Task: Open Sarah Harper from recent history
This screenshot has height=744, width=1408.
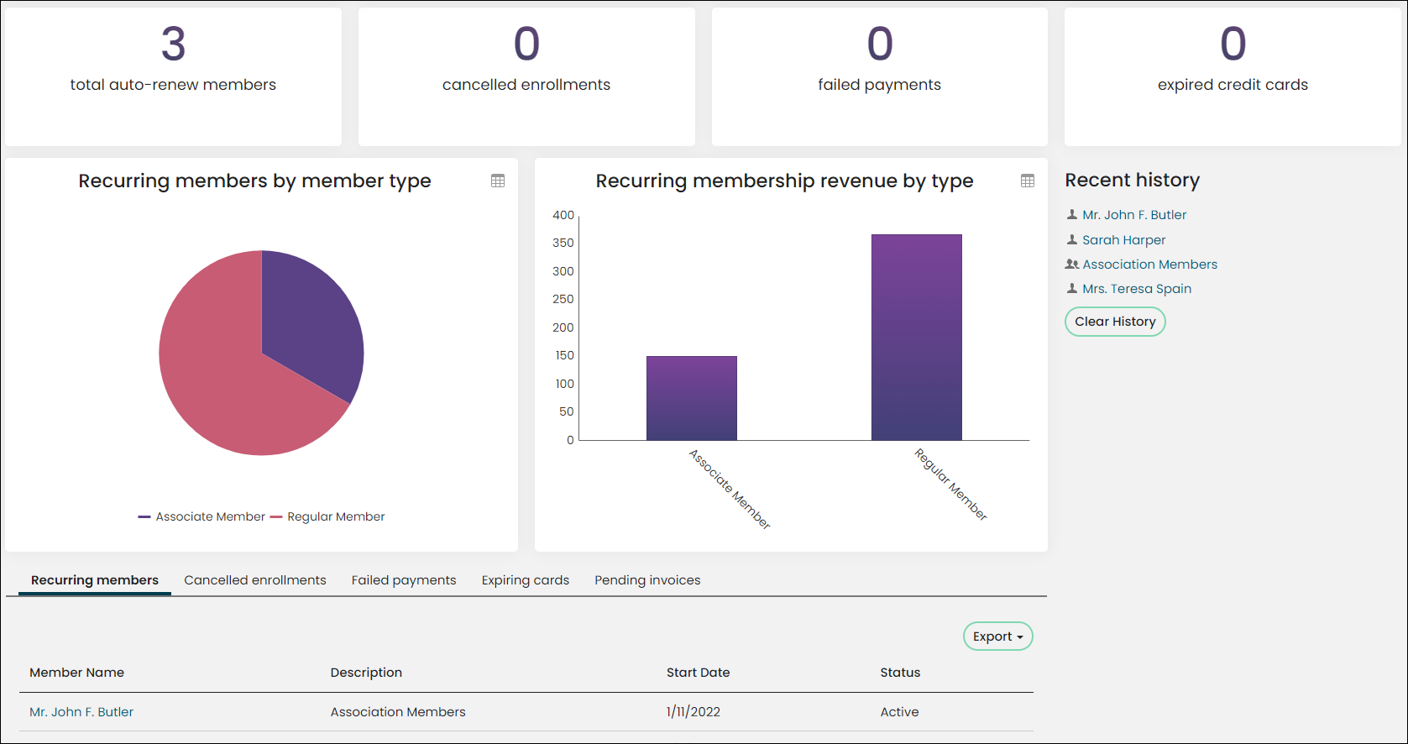Action: [1123, 240]
